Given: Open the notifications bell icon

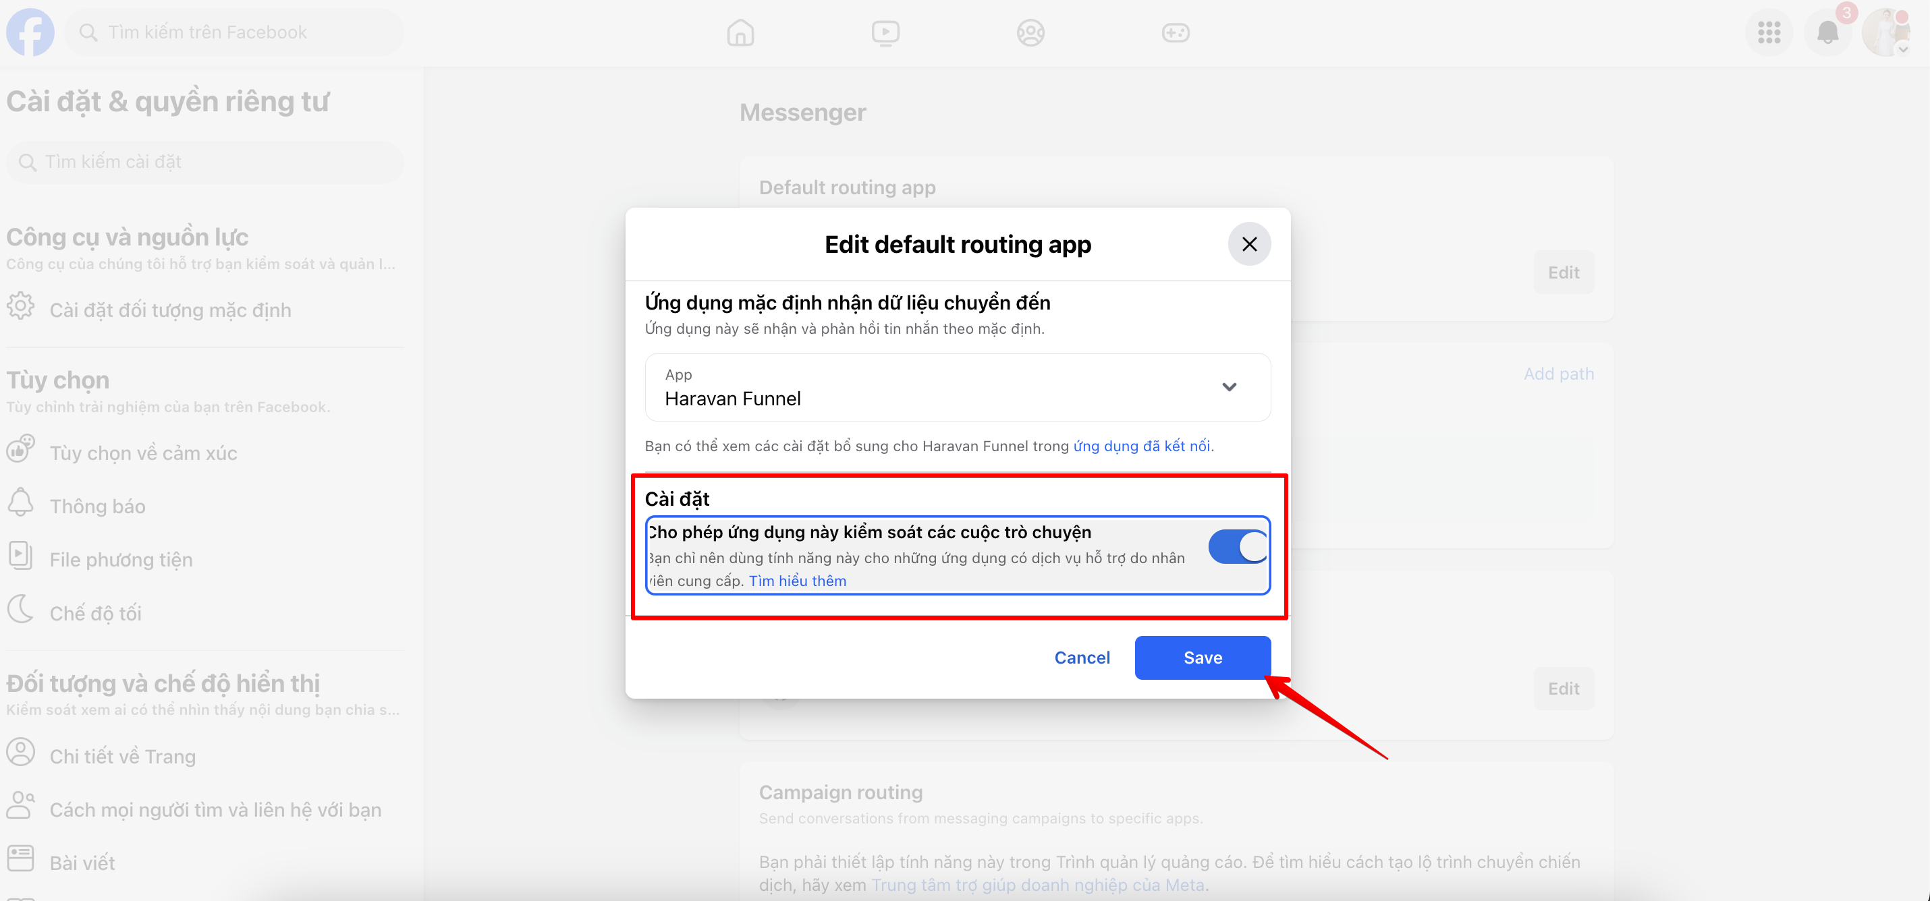Looking at the screenshot, I should click(x=1827, y=32).
